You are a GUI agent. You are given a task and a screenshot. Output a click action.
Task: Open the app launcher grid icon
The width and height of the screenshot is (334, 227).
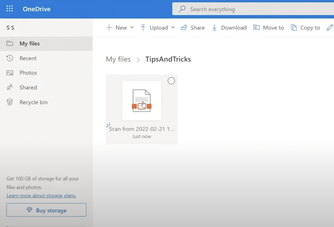coord(9,9)
